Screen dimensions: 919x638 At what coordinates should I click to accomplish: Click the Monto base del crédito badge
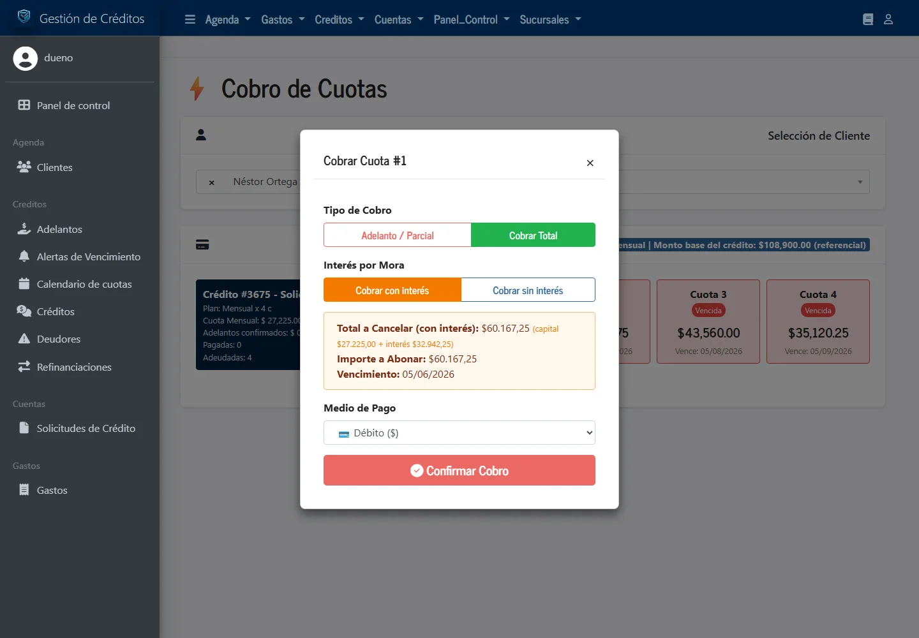(x=743, y=245)
